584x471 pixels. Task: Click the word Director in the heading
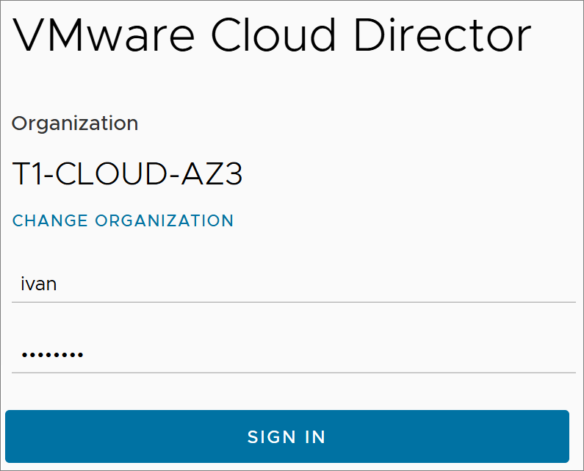(x=442, y=35)
